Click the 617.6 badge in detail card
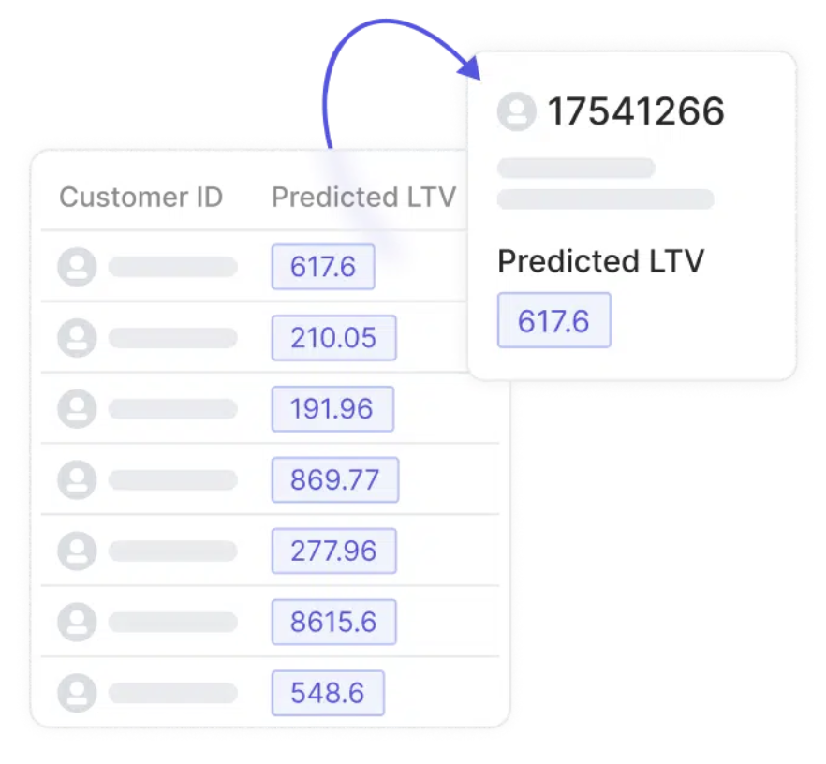 pyautogui.click(x=554, y=320)
